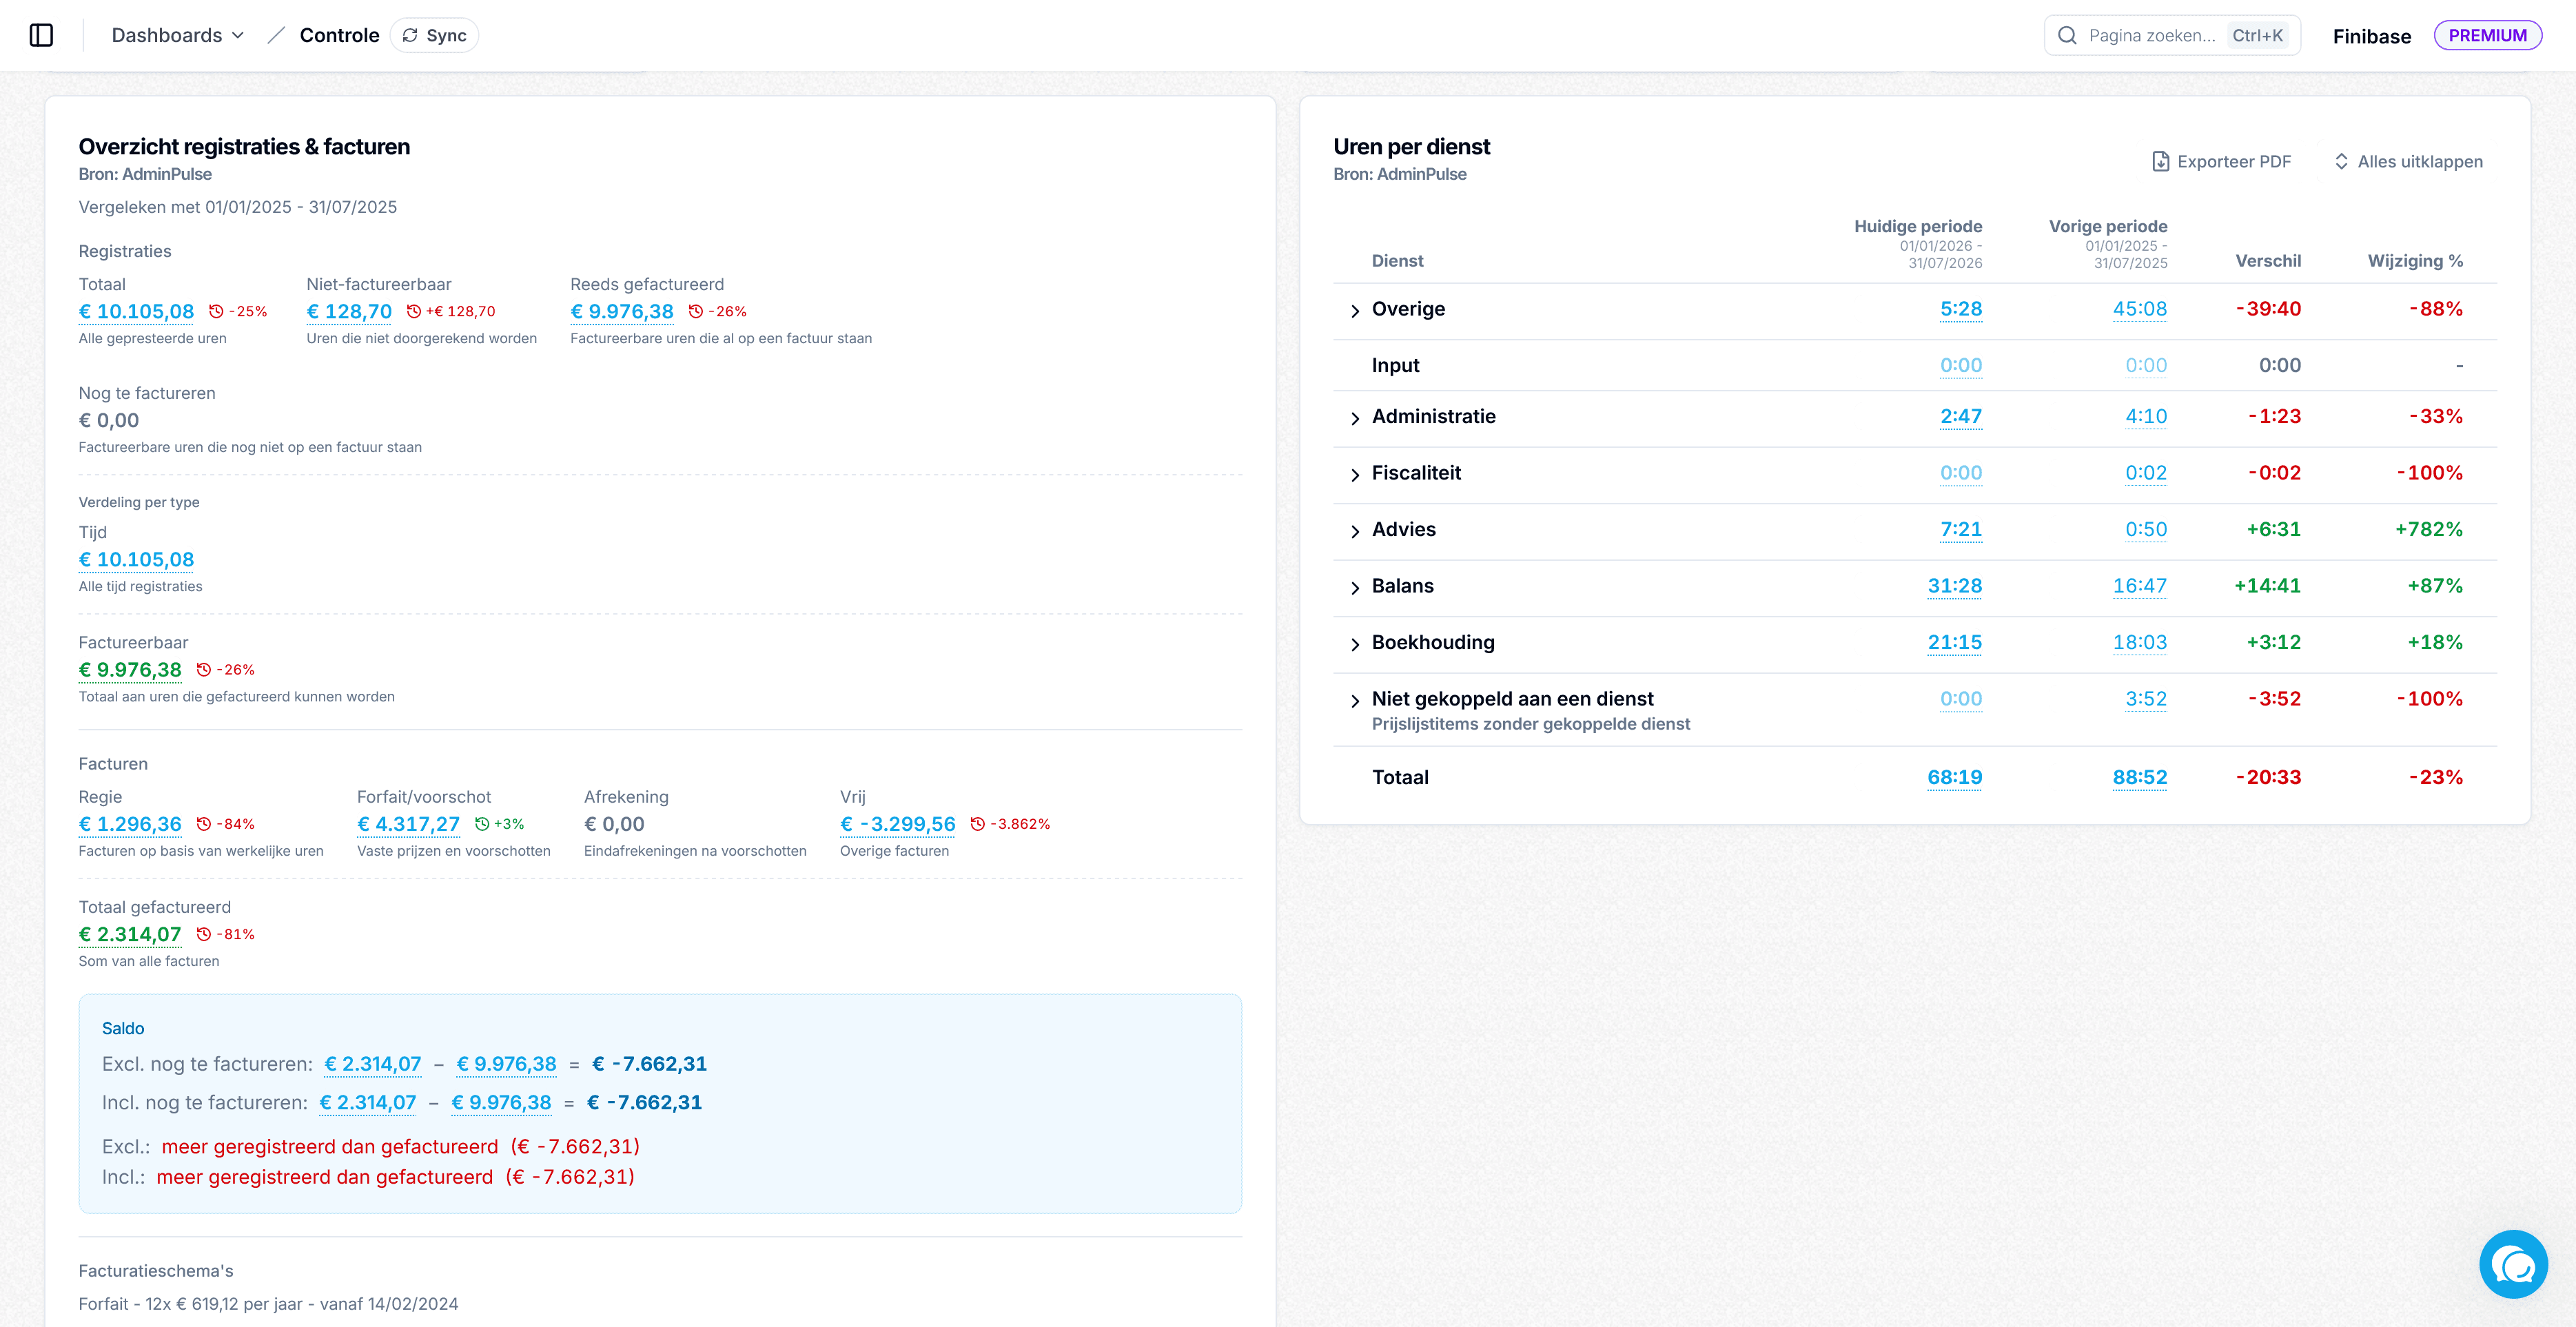Expand the Boekhouding row
Viewport: 2576px width, 1327px height.
1355,644
